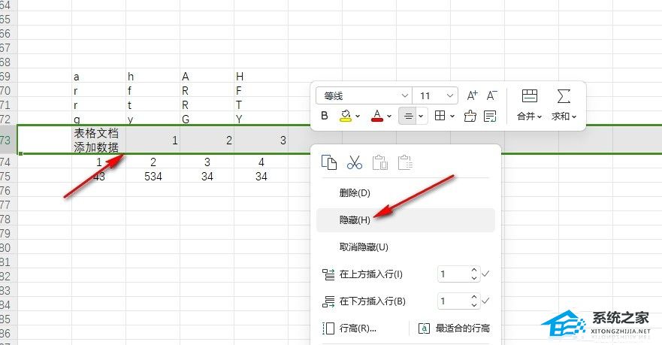Click the insert row below icon
Viewport: 662px width, 345px height.
pos(328,301)
